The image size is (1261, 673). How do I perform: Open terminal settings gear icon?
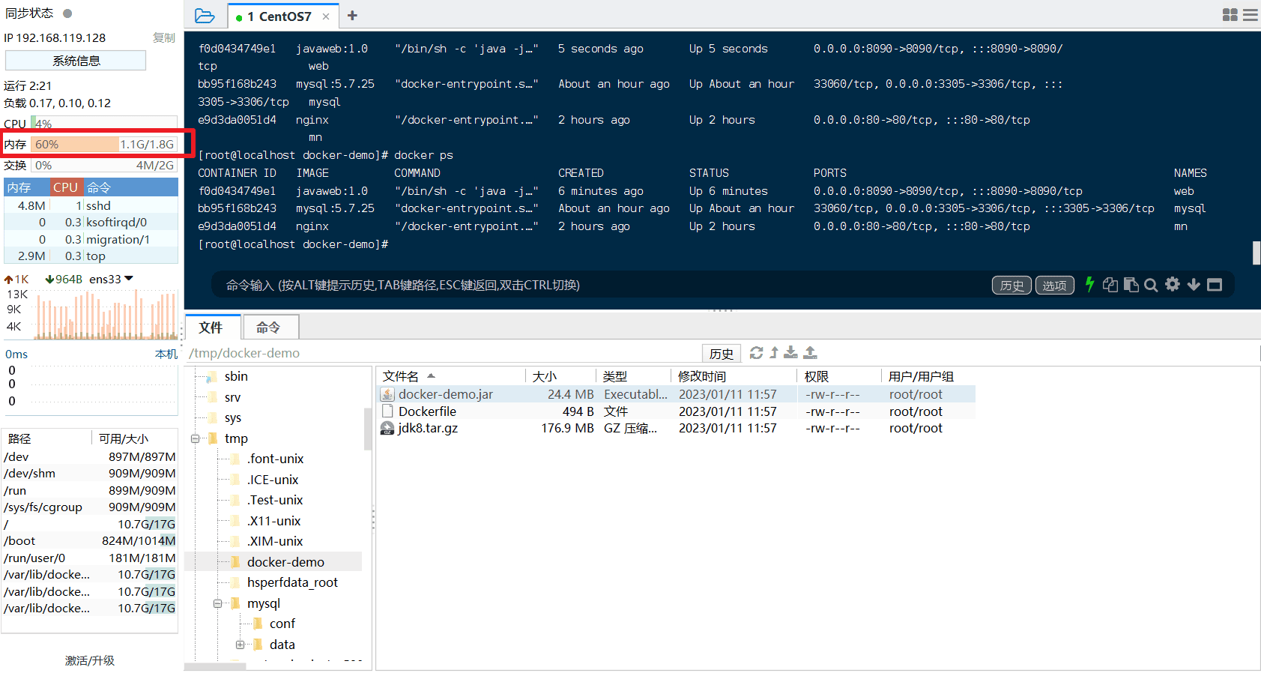click(x=1173, y=284)
